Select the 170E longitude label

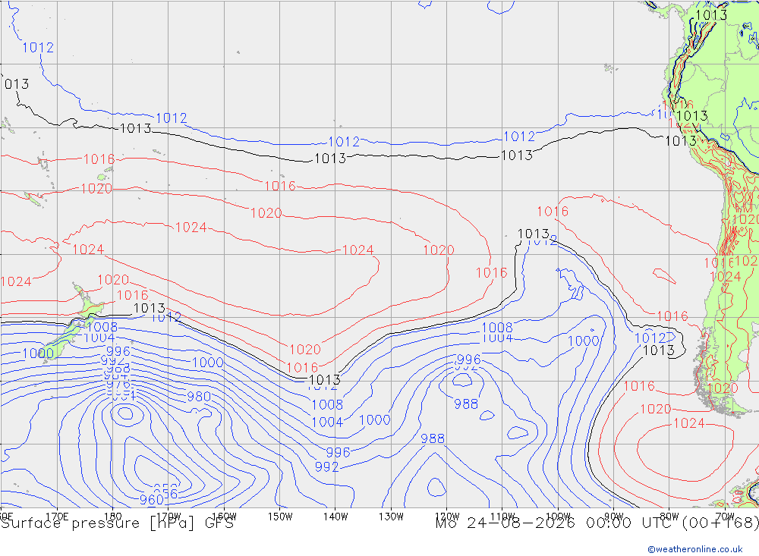pyautogui.click(x=57, y=517)
